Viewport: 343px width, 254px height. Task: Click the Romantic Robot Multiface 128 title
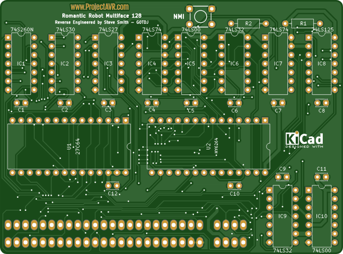coord(98,16)
